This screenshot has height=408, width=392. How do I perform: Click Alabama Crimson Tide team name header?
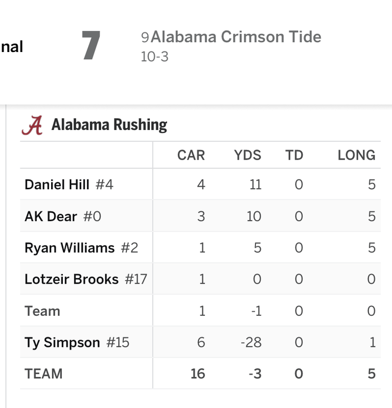coord(236,37)
